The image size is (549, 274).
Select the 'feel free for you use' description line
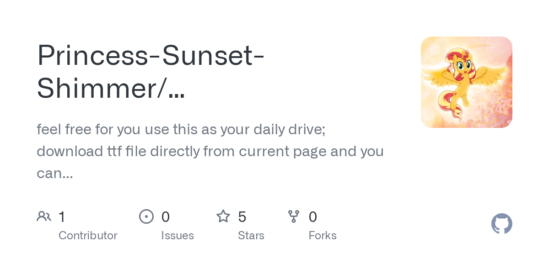(x=181, y=130)
